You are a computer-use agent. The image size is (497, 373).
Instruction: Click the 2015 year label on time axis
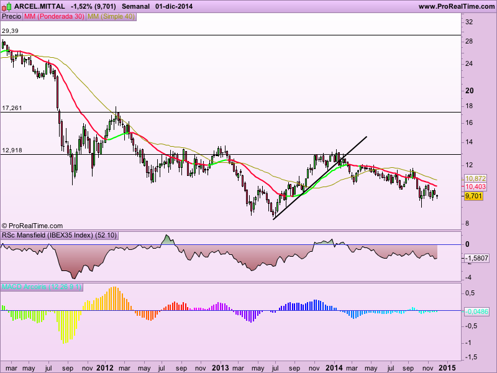(448, 368)
